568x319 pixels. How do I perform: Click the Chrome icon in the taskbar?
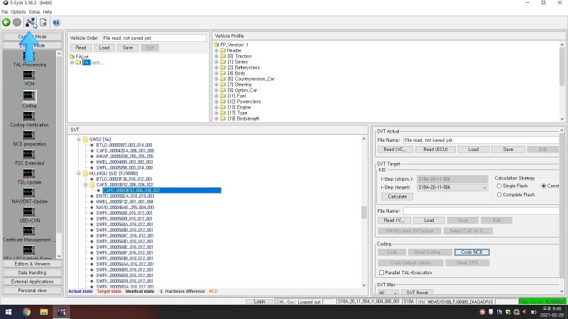(x=26, y=312)
